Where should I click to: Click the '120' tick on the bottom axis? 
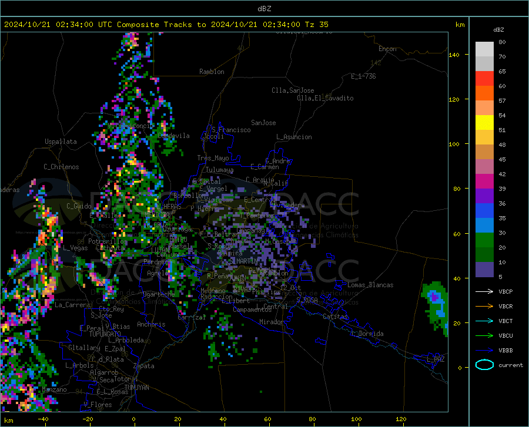(401, 419)
